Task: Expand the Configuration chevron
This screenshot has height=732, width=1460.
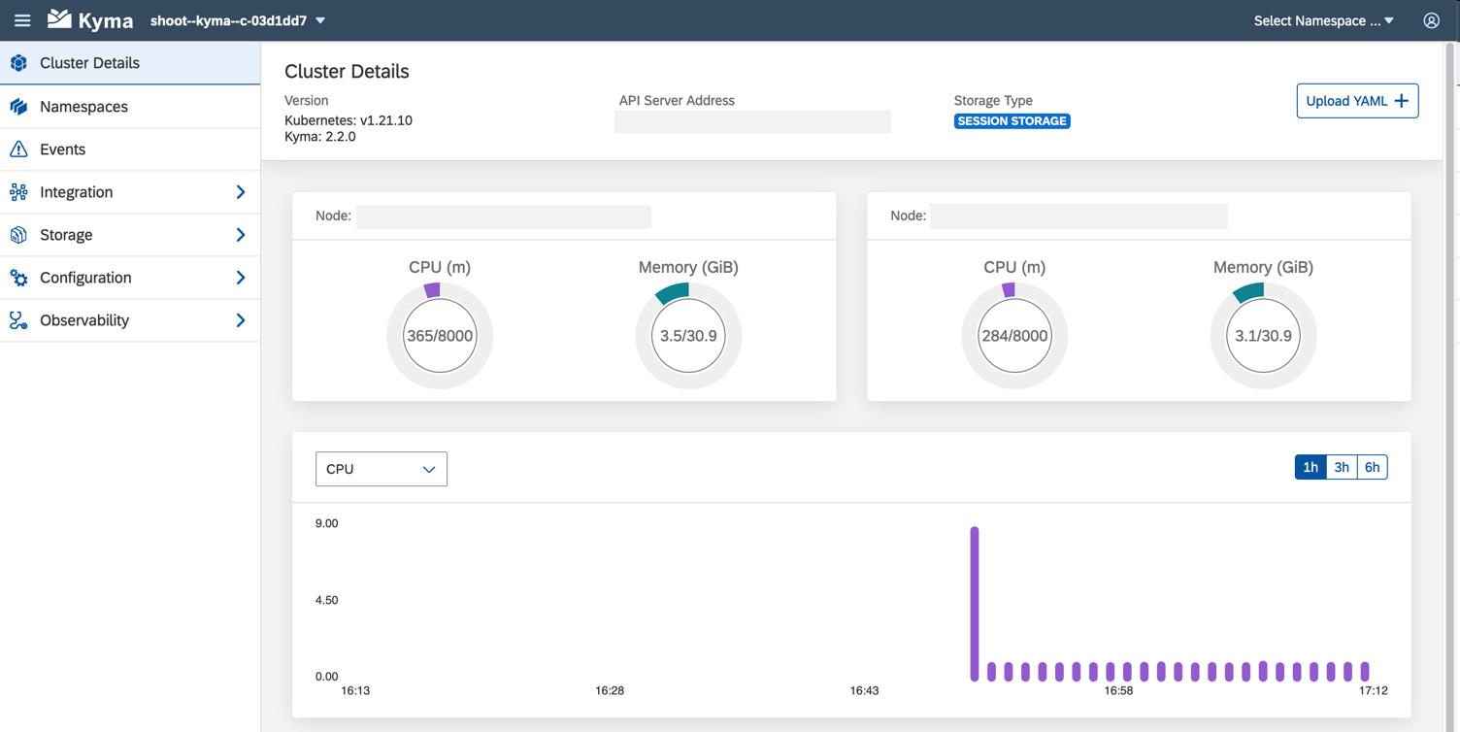Action: 241,278
